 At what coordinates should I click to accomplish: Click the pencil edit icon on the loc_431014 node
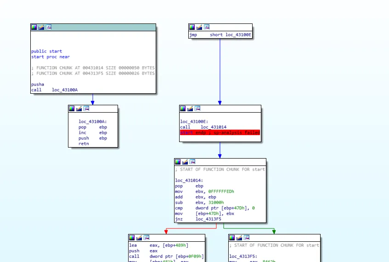[185, 162]
